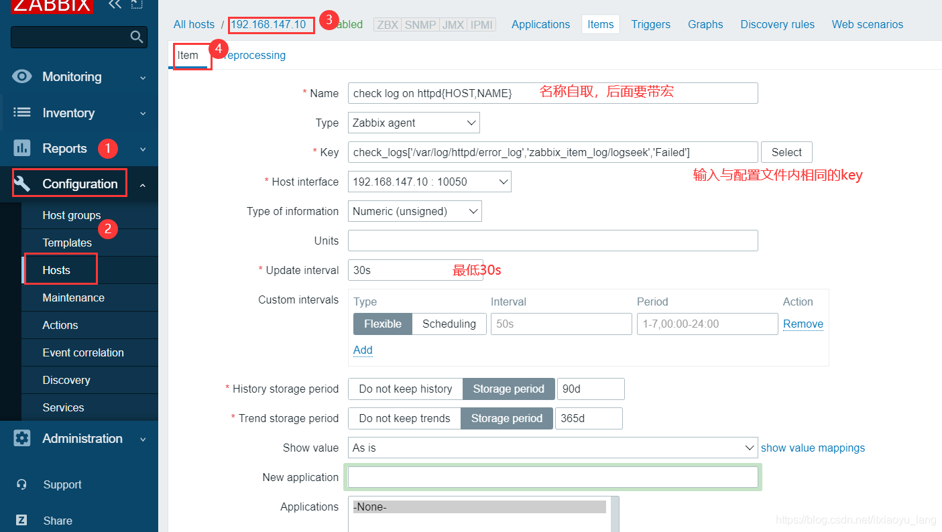
Task: Choose Storage period for trends
Action: [507, 418]
